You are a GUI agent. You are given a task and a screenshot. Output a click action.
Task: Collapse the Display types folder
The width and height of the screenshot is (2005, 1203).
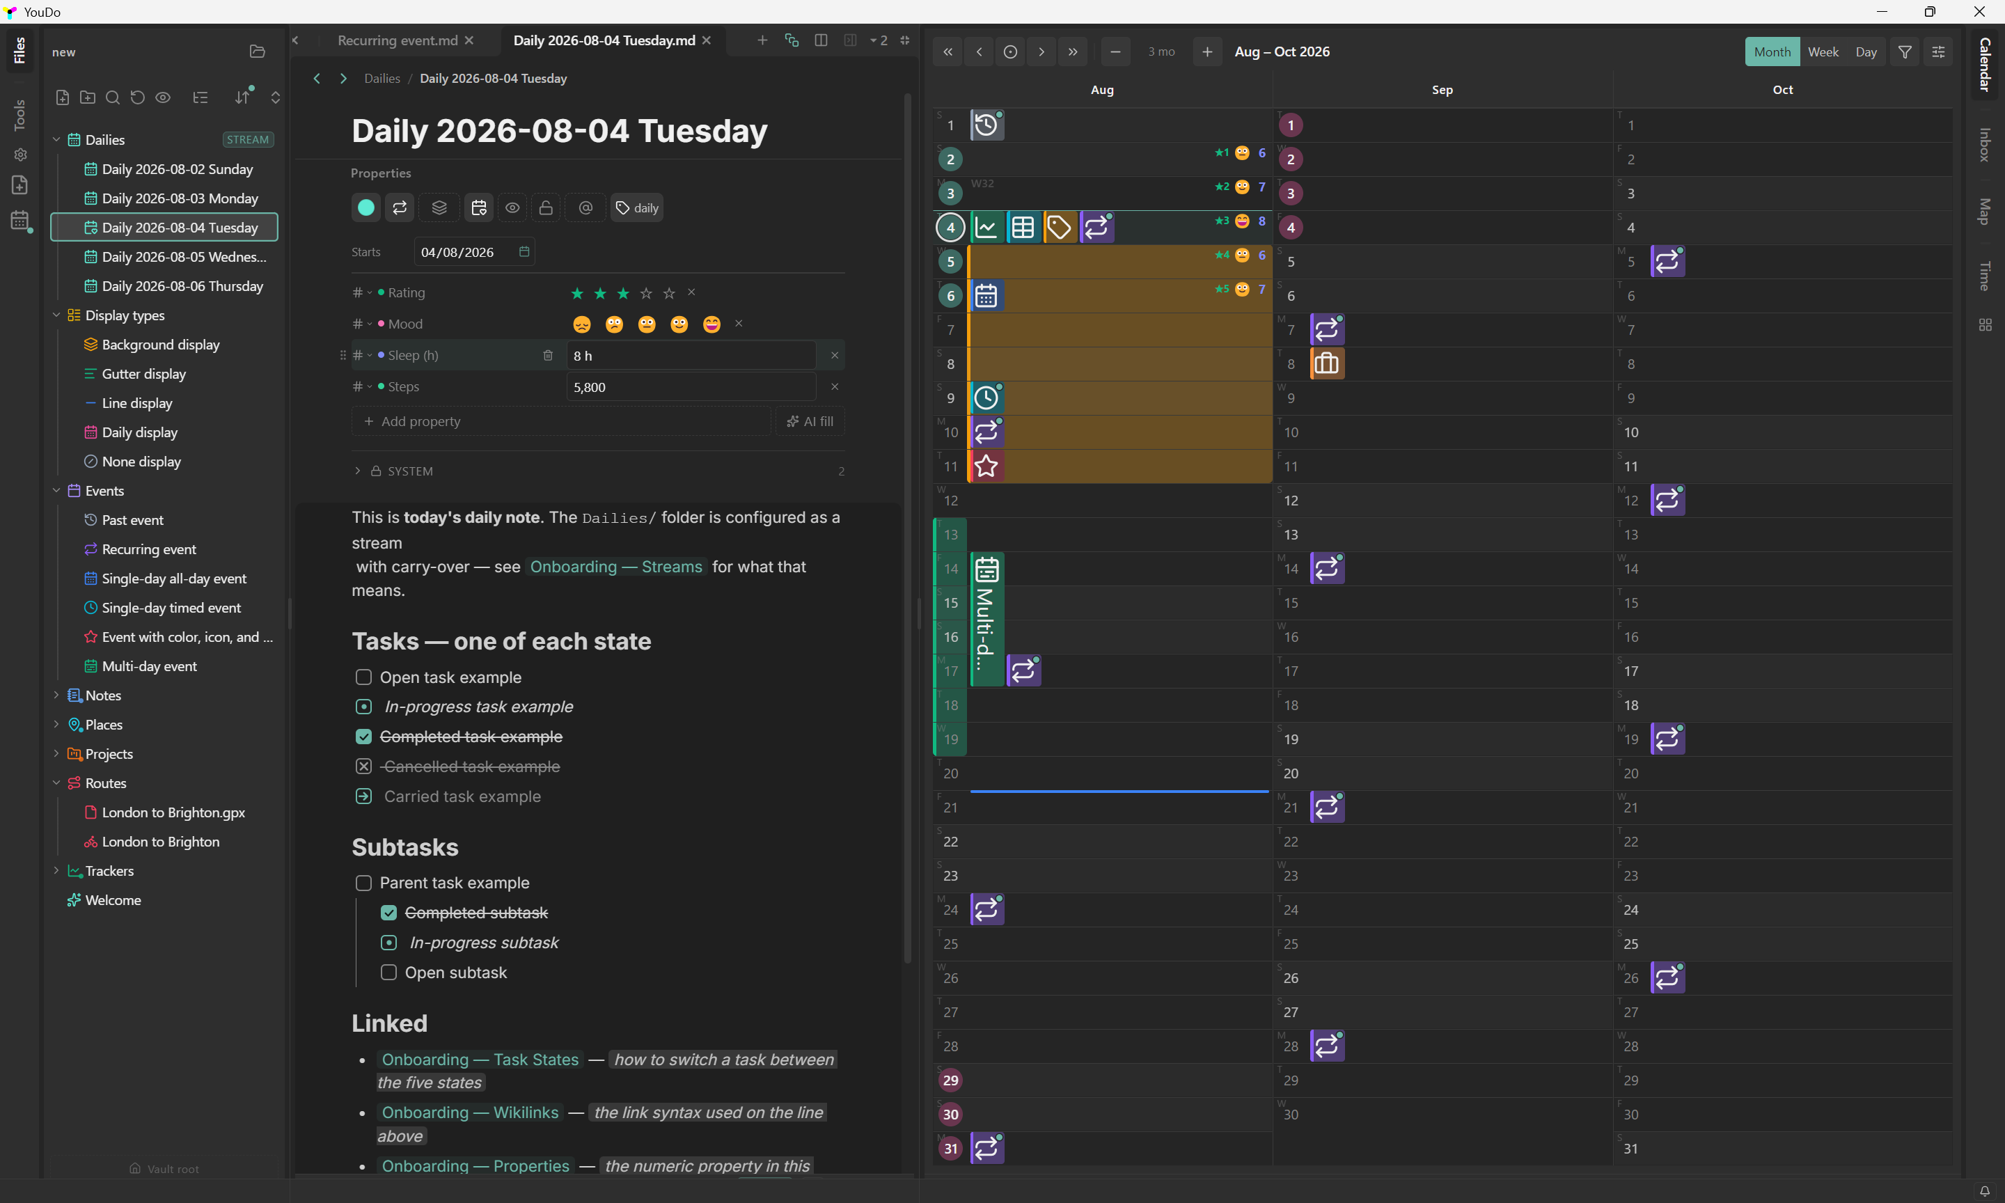pos(56,315)
